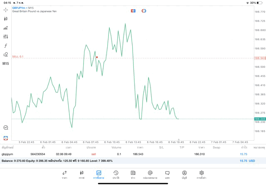Tap the round chart icon at bottom-left
Viewport: 266px width, 186px height.
(6, 128)
